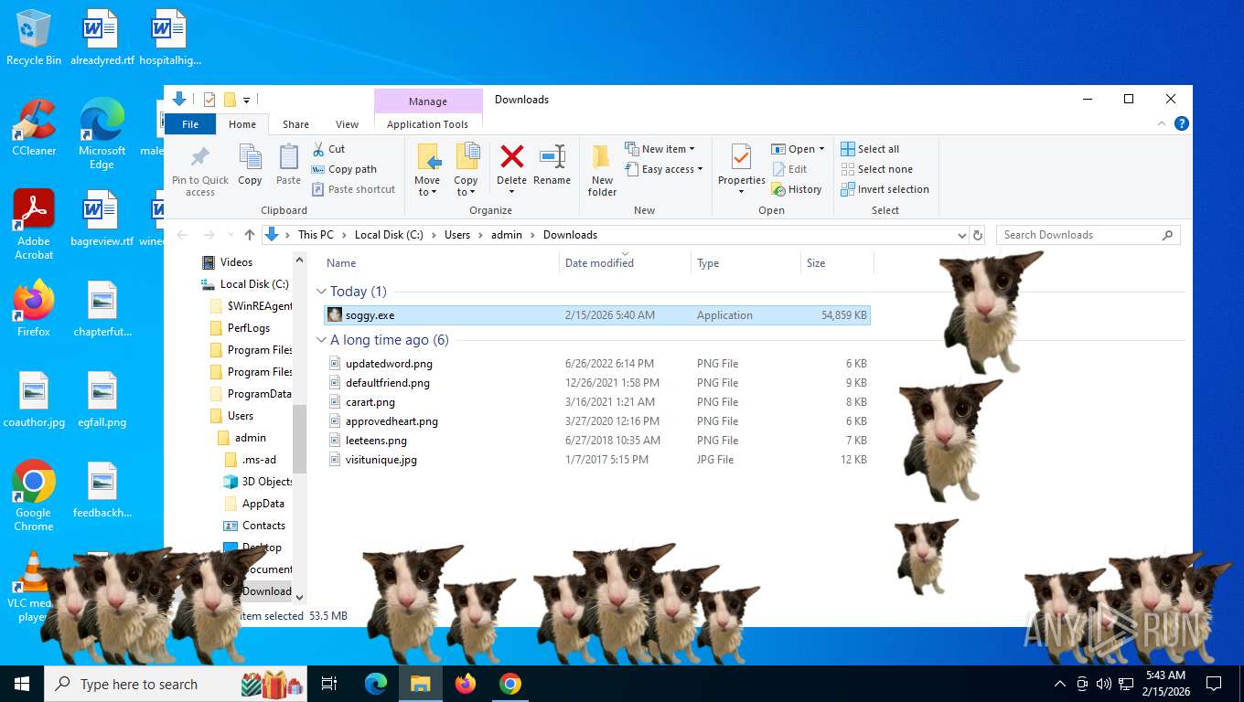Click the Paste ribbon icon

point(288,165)
